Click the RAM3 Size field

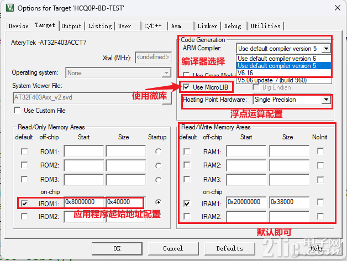click(x=289, y=180)
